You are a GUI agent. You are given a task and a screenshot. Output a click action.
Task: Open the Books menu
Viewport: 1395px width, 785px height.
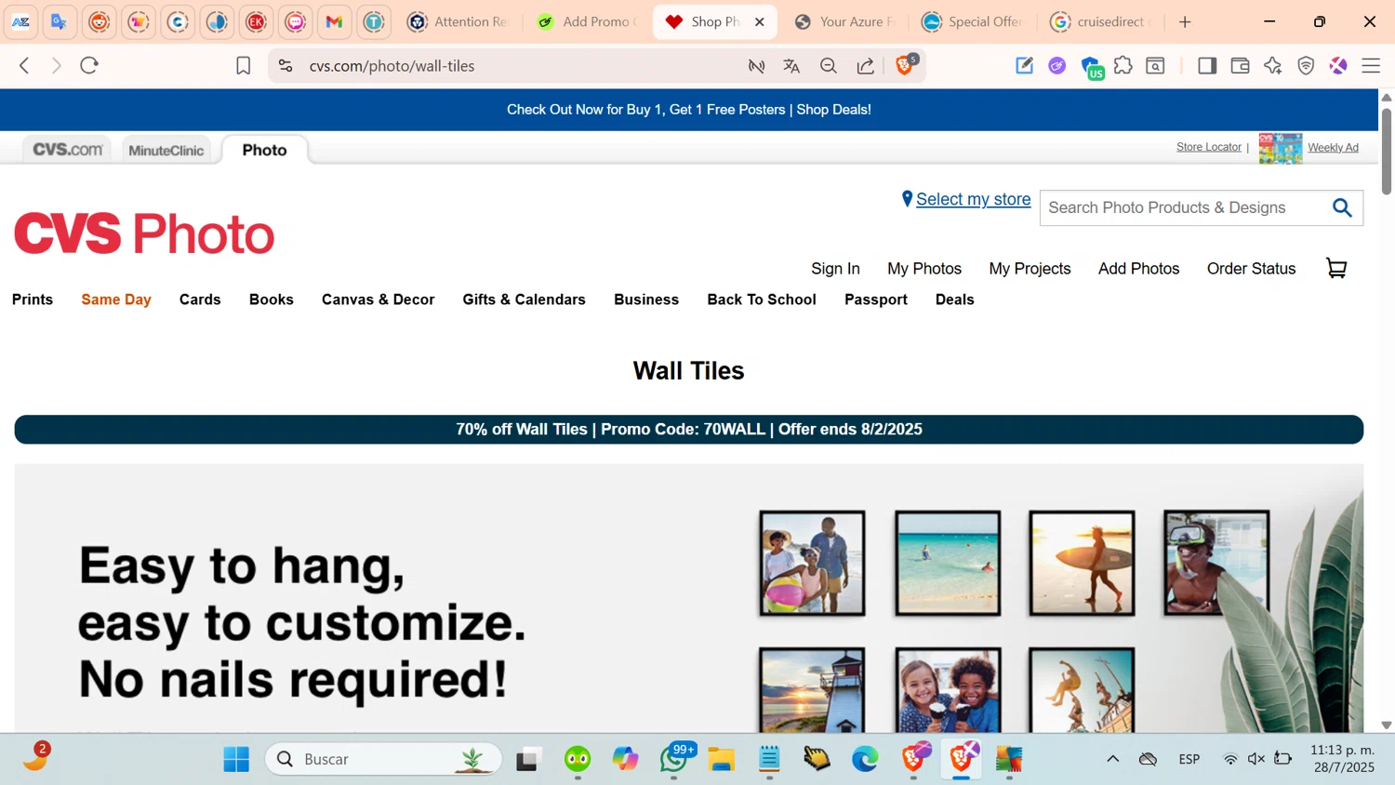(272, 299)
